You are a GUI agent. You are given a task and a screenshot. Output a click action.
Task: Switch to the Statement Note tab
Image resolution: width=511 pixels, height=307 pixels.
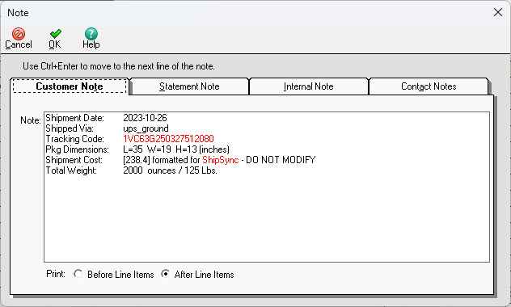coord(189,86)
